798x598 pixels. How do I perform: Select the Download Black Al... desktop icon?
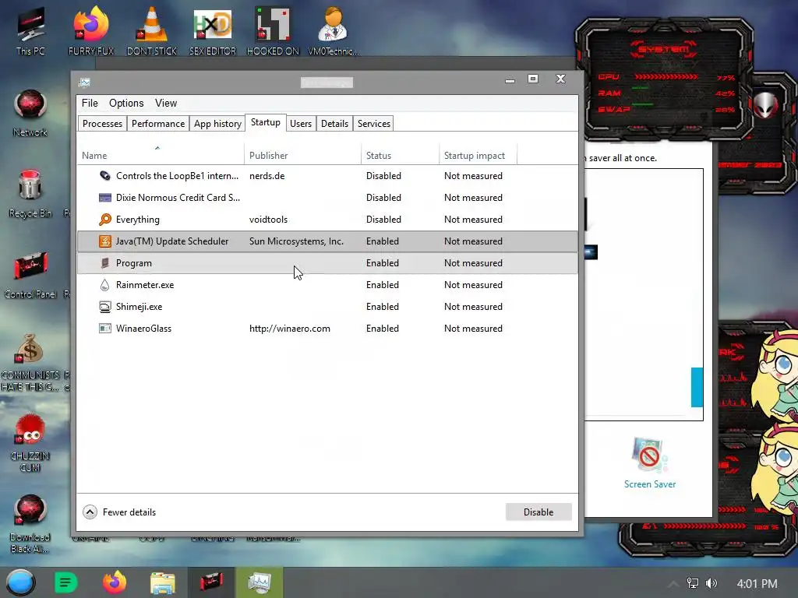[x=30, y=524]
